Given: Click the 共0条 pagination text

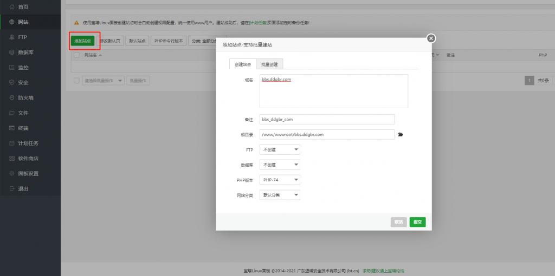Looking at the screenshot, I should (543, 81).
